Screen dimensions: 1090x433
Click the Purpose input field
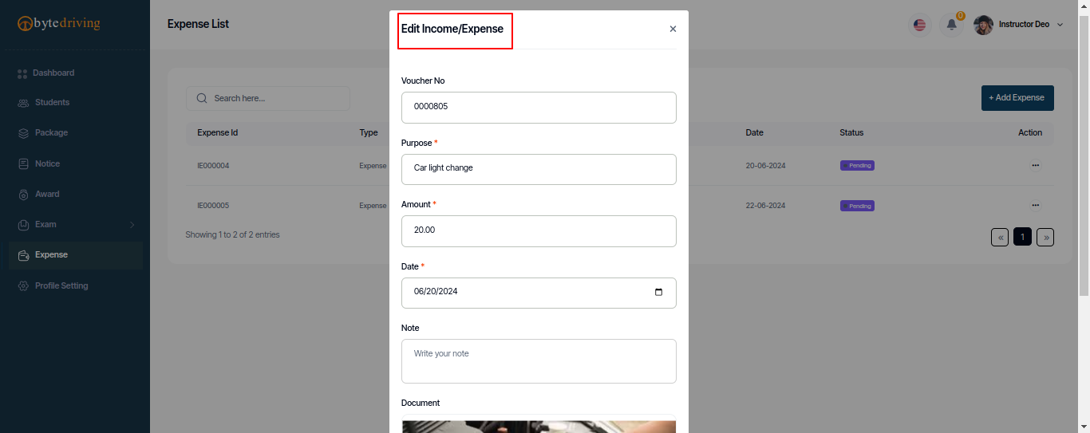point(539,169)
